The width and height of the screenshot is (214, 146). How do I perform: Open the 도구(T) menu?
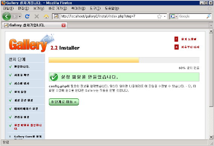click(x=95, y=8)
